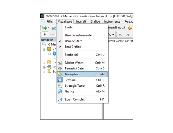
Task: Toggle Bara de Stare checkmark
Action: [x=82, y=41]
